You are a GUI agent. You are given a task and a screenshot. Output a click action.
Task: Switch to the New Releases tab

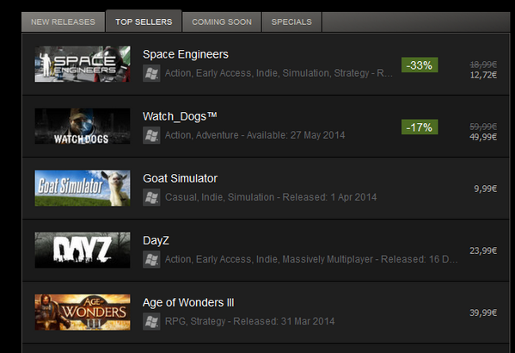63,22
